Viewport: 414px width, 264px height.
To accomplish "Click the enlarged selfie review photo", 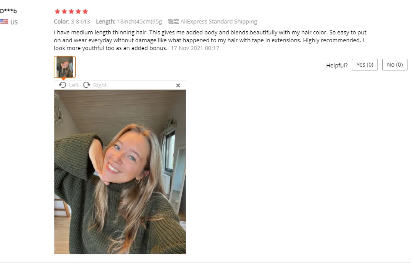I will 120,172.
